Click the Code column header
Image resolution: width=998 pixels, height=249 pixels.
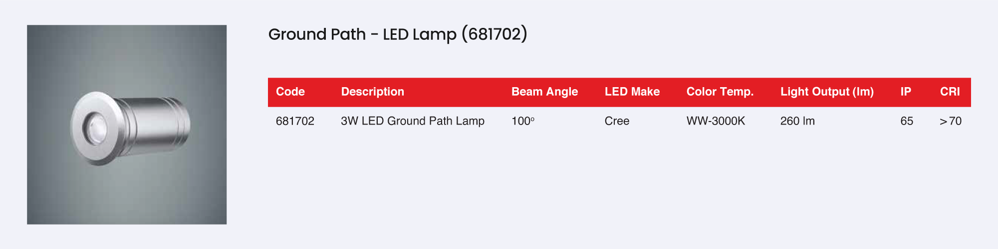[x=290, y=92]
